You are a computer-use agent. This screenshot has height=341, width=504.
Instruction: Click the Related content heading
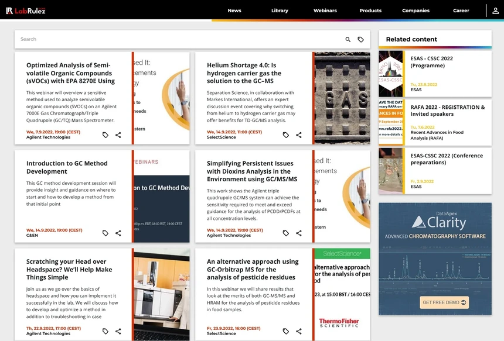pos(411,39)
